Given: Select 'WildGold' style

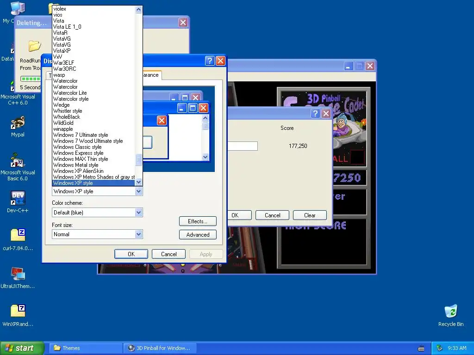Looking at the screenshot, I should click(94, 123).
